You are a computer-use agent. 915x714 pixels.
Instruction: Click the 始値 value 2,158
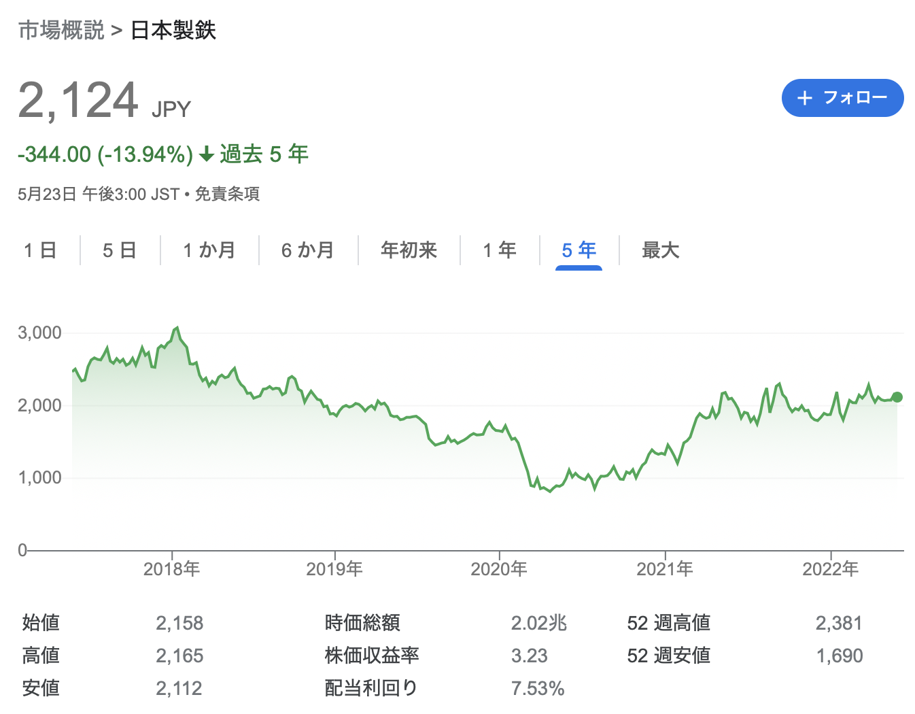click(x=179, y=623)
